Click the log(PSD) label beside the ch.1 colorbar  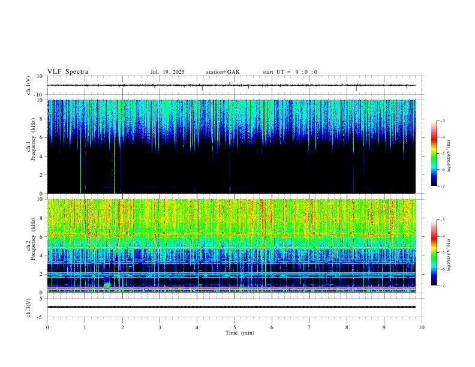449,156
